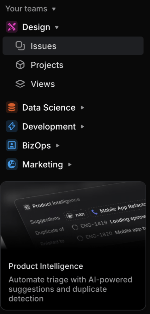The width and height of the screenshot is (150, 314).
Task: Click the Issues overlapping squares icon
Action: (x=20, y=46)
